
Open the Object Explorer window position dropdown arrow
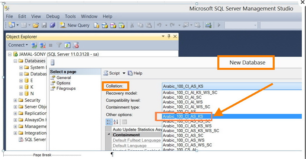pyautogui.click(x=163, y=36)
